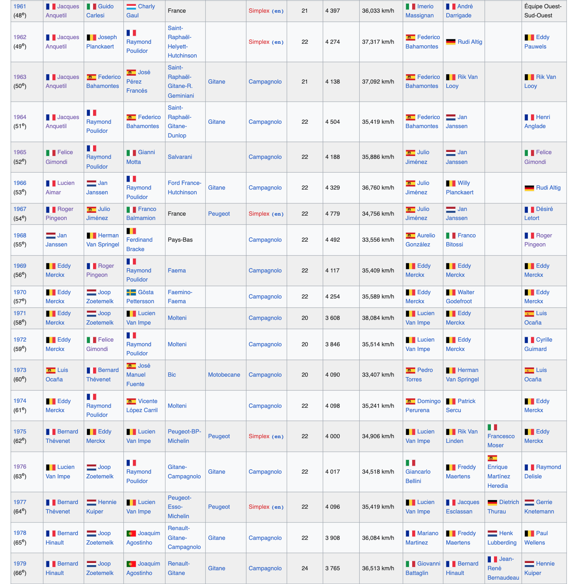Click the Italian flag above Giancarlo Bellini
Screen dimensions: 576x584
410,462
